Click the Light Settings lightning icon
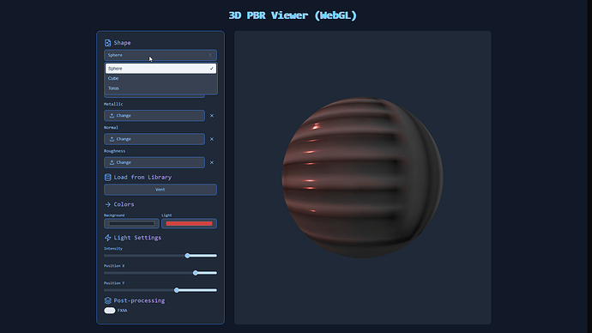Image resolution: width=592 pixels, height=333 pixels. [x=107, y=238]
